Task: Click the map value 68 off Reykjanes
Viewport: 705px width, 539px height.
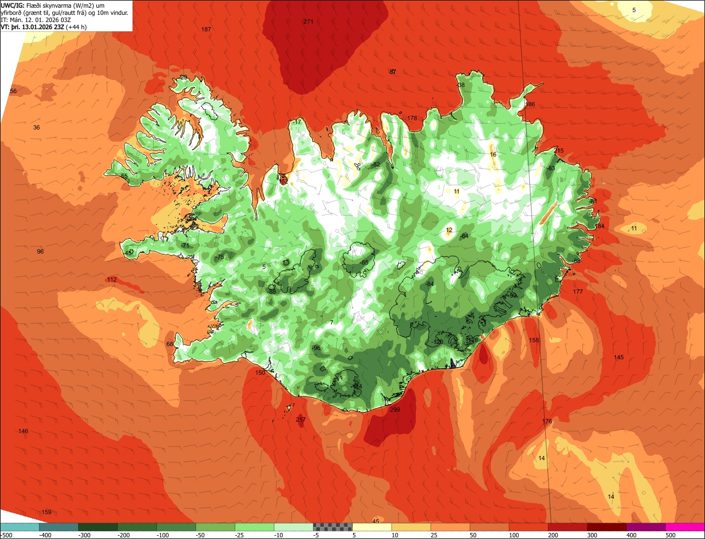Action: pyautogui.click(x=170, y=344)
